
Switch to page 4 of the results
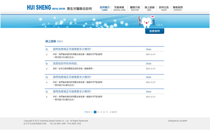[x=104, y=112]
